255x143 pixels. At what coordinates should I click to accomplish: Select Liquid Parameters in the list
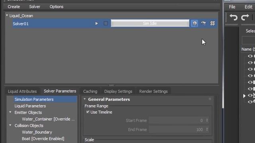(30, 106)
